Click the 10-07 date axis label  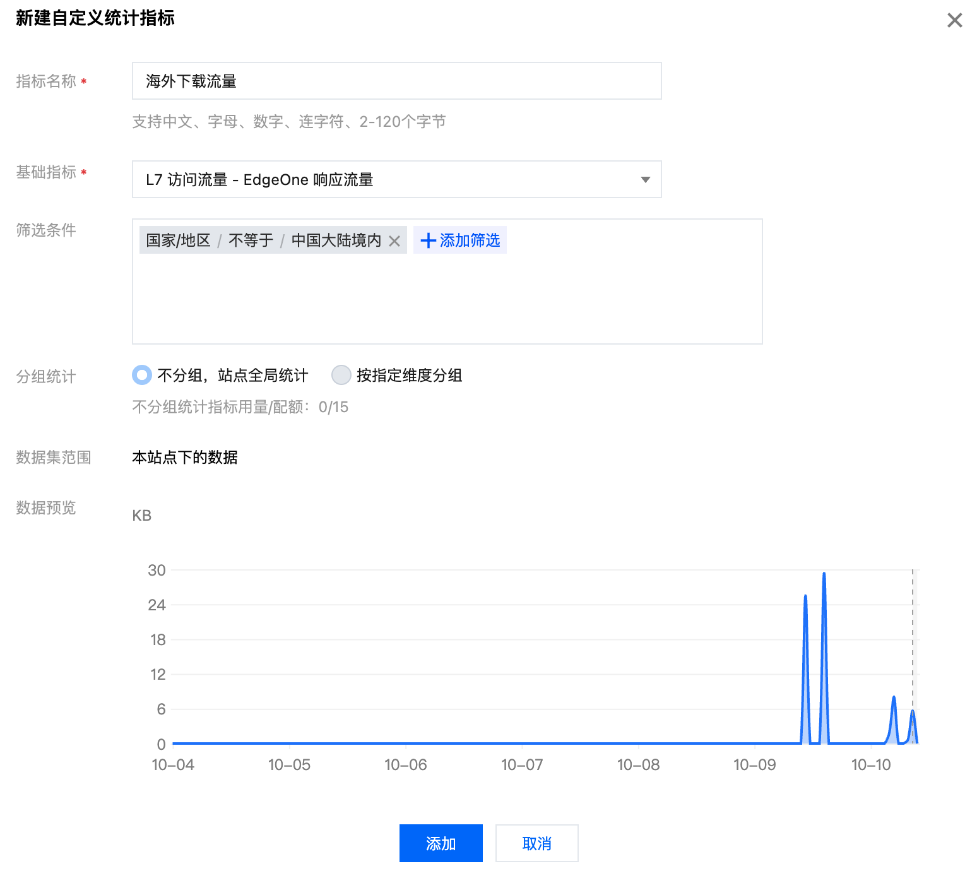[522, 765]
